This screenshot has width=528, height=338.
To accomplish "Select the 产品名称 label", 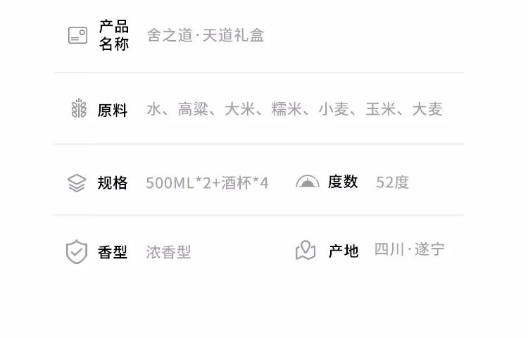I will tap(114, 35).
